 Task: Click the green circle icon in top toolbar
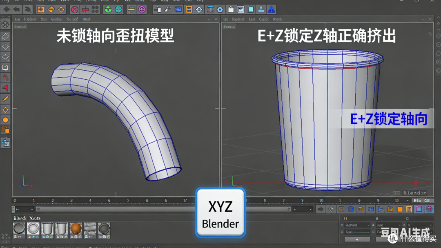coord(108,9)
